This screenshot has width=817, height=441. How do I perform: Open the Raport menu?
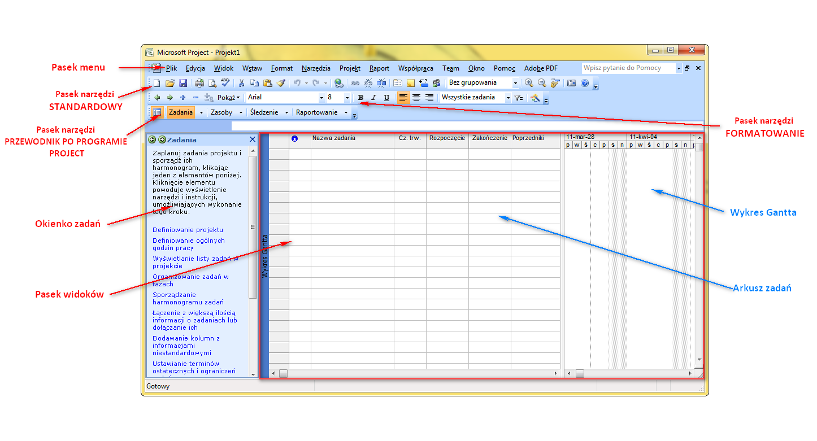379,68
